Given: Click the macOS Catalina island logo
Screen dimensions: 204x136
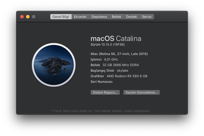Looking at the screenshot, I should 54,65.
